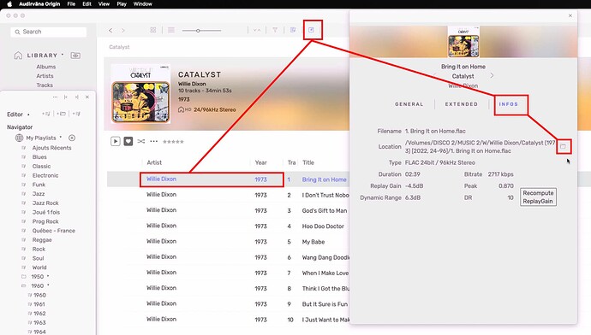Expand the 1950 playlist folder
591x335 pixels.
point(24,276)
